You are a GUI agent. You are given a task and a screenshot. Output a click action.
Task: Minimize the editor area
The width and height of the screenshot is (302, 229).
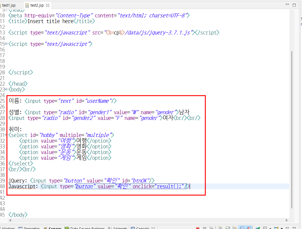point(287,4)
